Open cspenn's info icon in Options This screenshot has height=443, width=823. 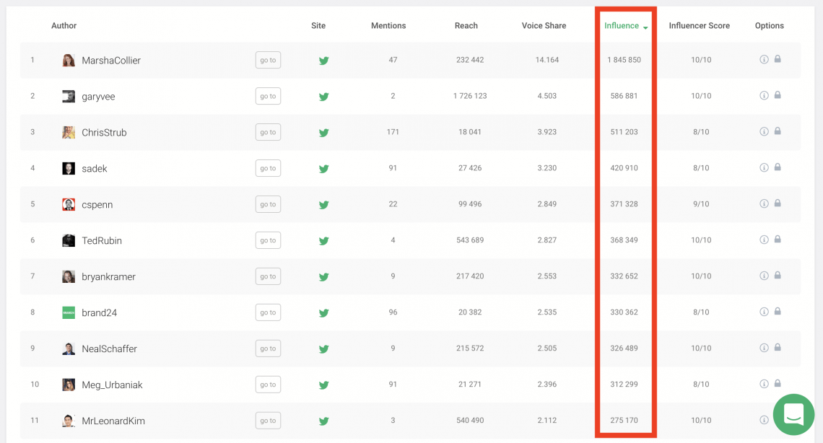pyautogui.click(x=765, y=203)
